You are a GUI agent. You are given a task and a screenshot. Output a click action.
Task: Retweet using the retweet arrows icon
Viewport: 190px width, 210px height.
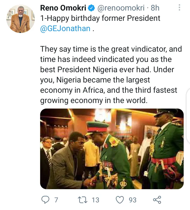[83, 200]
